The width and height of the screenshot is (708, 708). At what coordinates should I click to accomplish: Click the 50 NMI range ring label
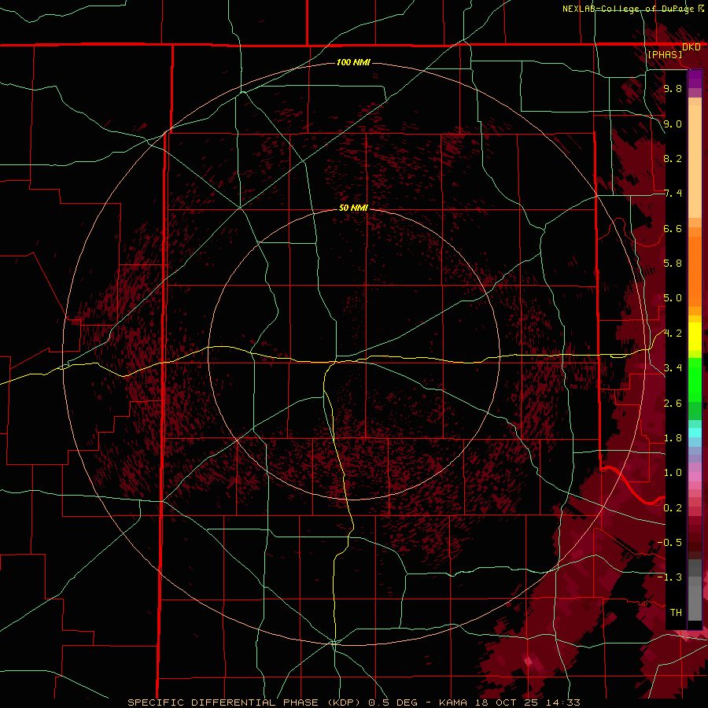(353, 208)
